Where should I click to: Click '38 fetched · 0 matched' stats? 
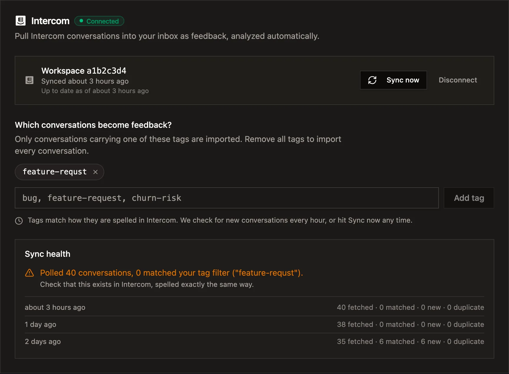(x=410, y=325)
